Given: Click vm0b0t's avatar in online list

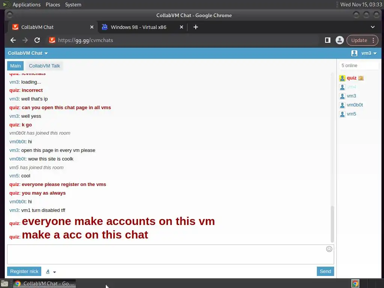Looking at the screenshot, I should (x=342, y=105).
